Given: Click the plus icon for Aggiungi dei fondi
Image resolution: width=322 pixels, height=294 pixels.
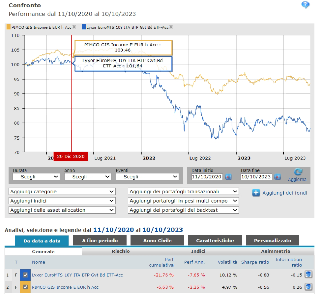Looking at the screenshot, I should pyautogui.click(x=256, y=193).
